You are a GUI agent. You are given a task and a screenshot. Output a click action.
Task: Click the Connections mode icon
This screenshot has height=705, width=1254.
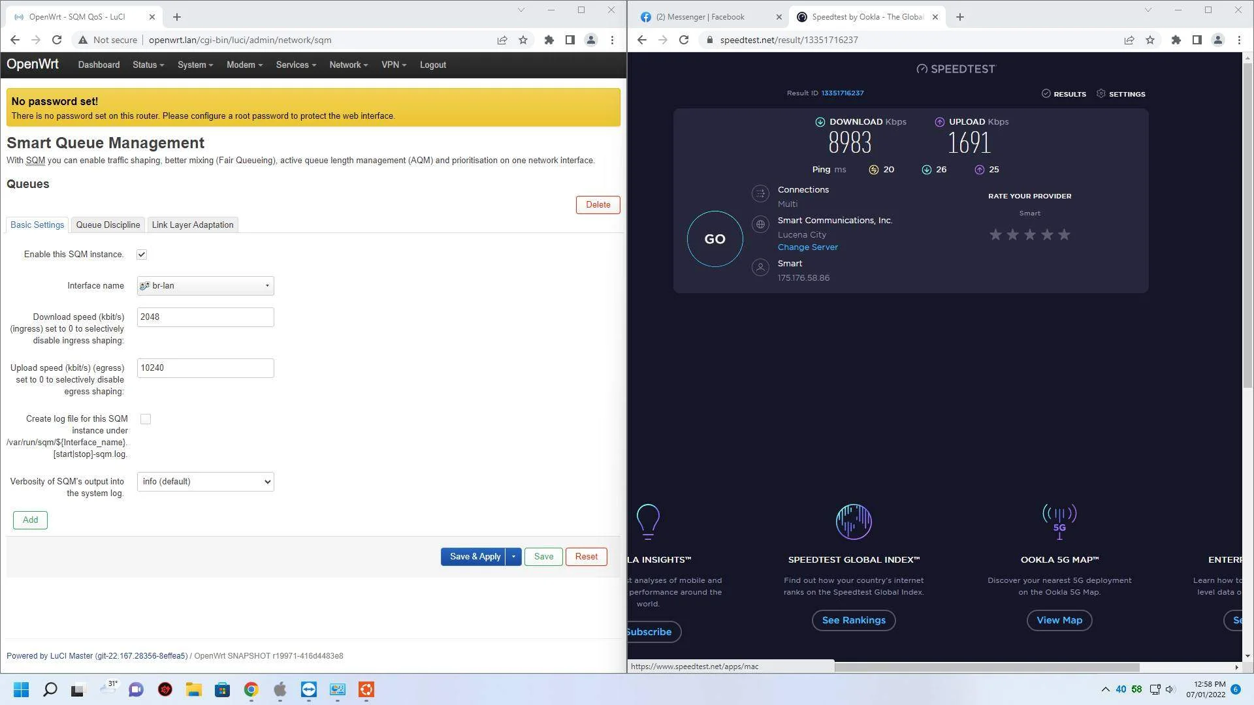(760, 193)
